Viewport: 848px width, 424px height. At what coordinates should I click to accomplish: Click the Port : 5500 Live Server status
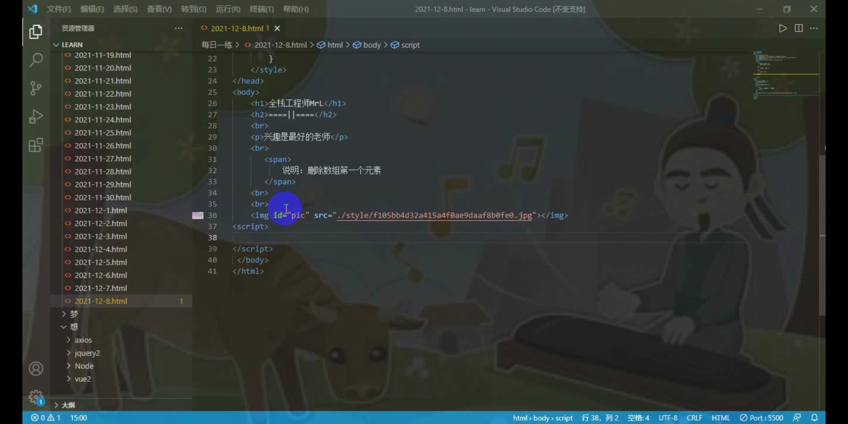[761, 418]
